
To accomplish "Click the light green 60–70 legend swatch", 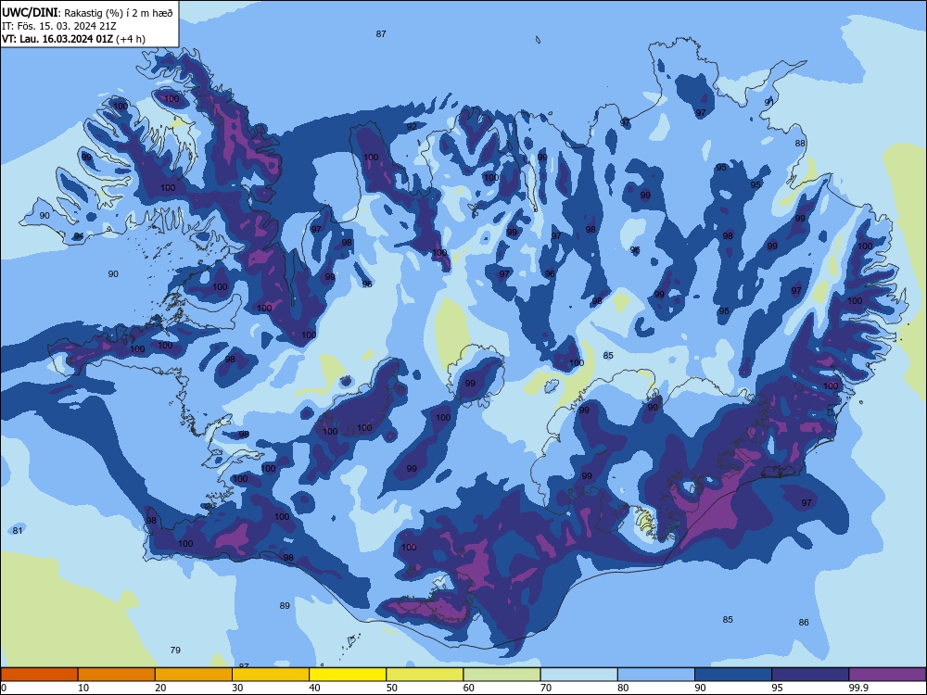I will (502, 675).
